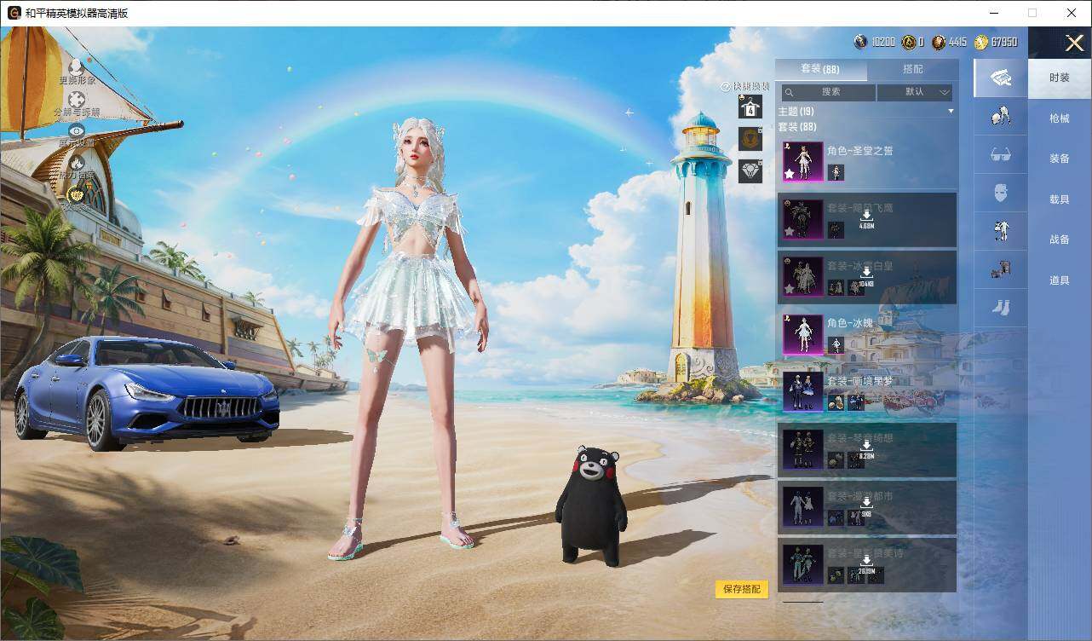This screenshot has width=1092, height=641.
Task: Click the blue Maserati car
Action: coord(147,391)
